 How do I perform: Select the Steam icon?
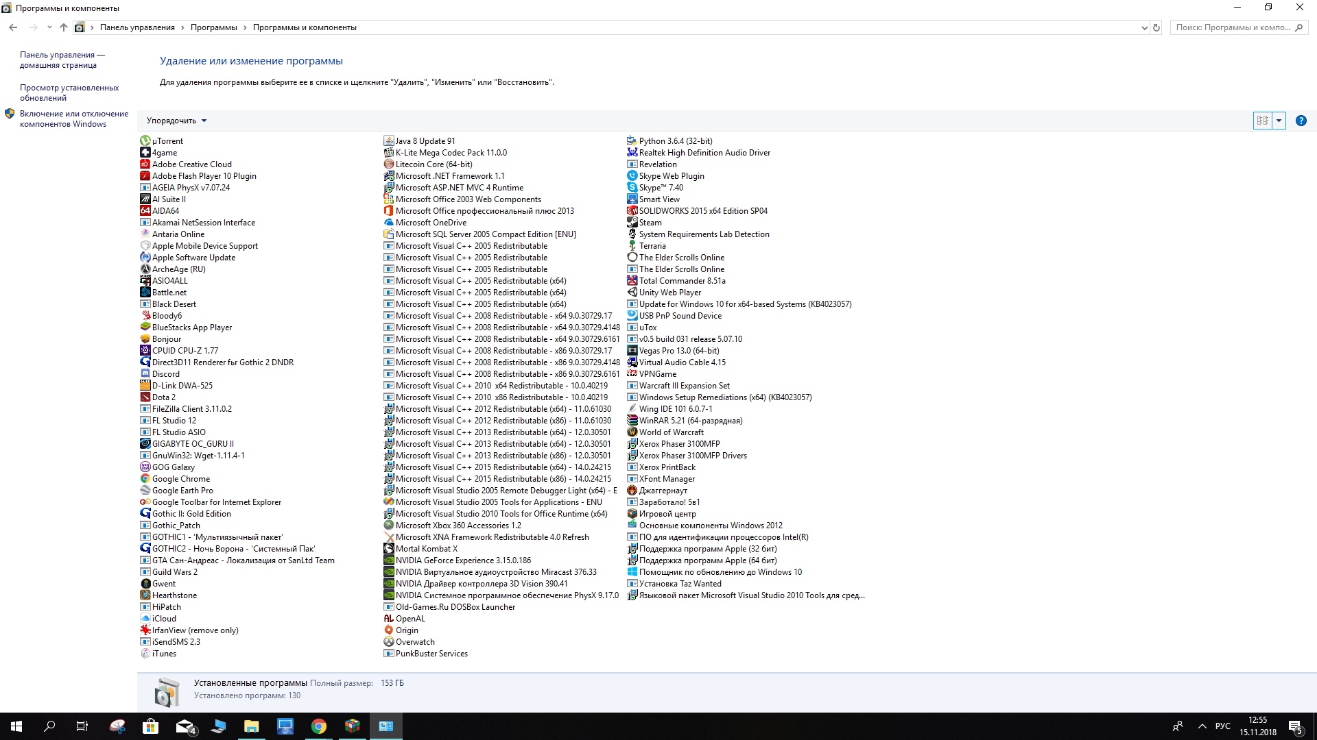coord(632,223)
